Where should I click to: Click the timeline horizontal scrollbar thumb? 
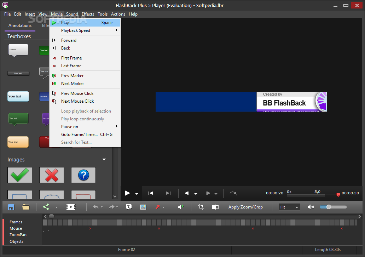pos(51,216)
